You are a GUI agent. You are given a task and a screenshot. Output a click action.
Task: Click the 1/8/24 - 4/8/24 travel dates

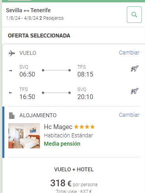(x=22, y=18)
